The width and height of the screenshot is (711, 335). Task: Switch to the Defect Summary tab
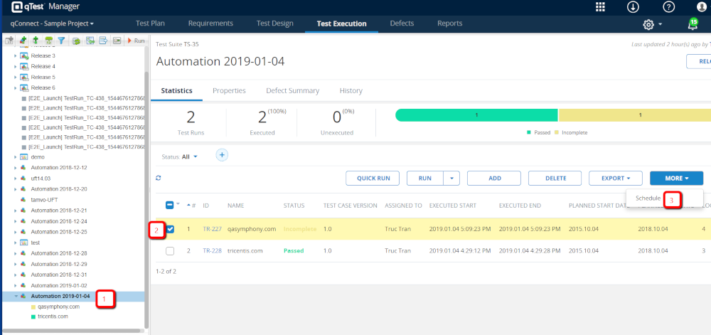(x=292, y=91)
